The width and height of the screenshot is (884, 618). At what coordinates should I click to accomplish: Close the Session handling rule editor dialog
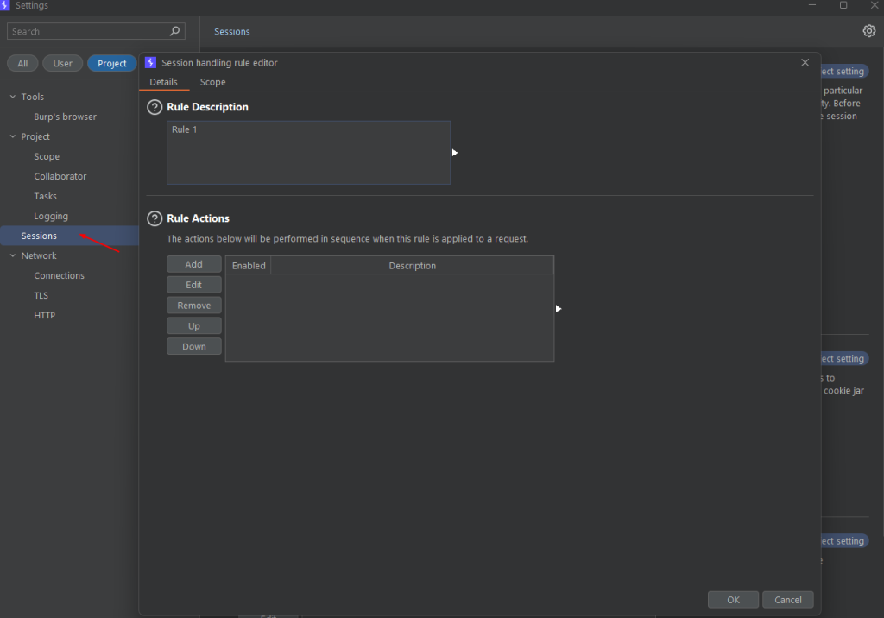click(x=805, y=63)
